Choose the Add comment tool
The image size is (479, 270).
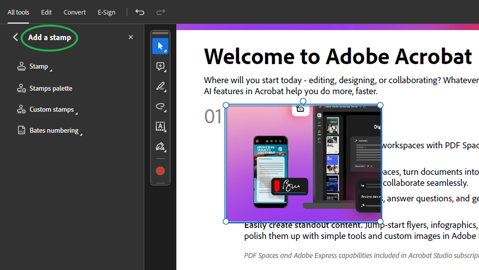coord(160,66)
